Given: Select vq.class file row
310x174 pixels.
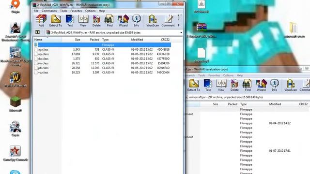Looking at the screenshot, I should point(102,72).
